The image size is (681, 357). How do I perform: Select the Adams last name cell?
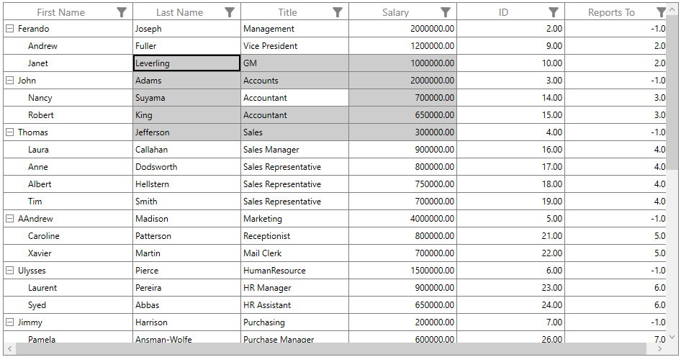186,81
